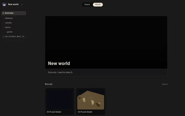Click the panda avatar logo icon

point(4,4)
